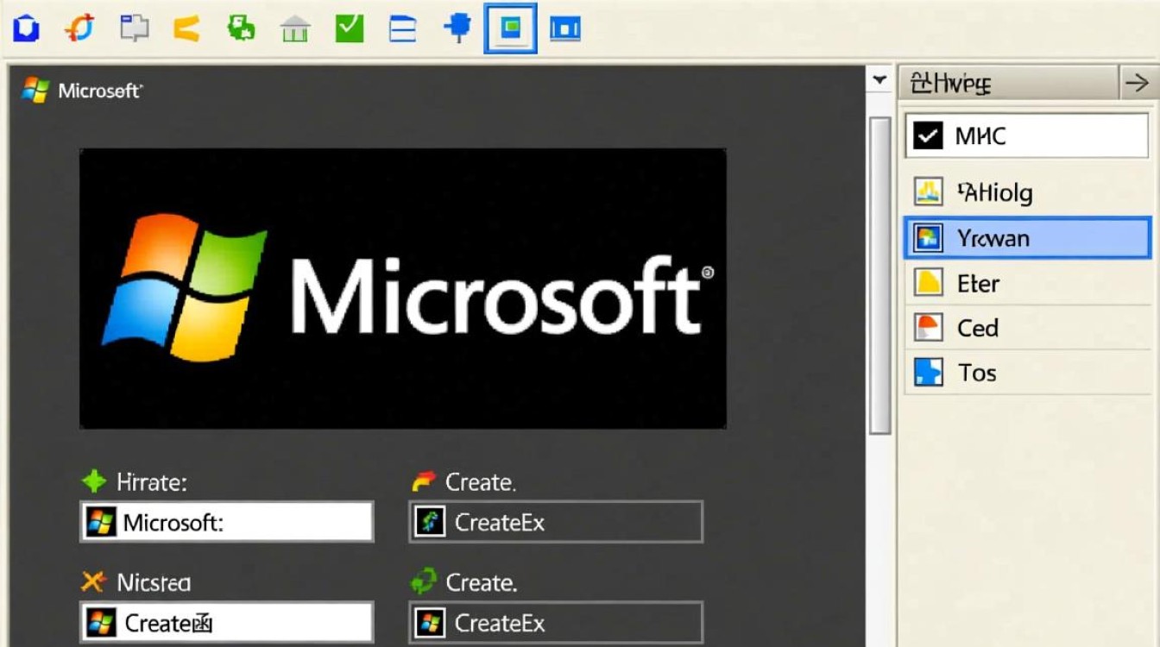
Task: Open the green puzzle-piece toolbar icon
Action: (241, 29)
